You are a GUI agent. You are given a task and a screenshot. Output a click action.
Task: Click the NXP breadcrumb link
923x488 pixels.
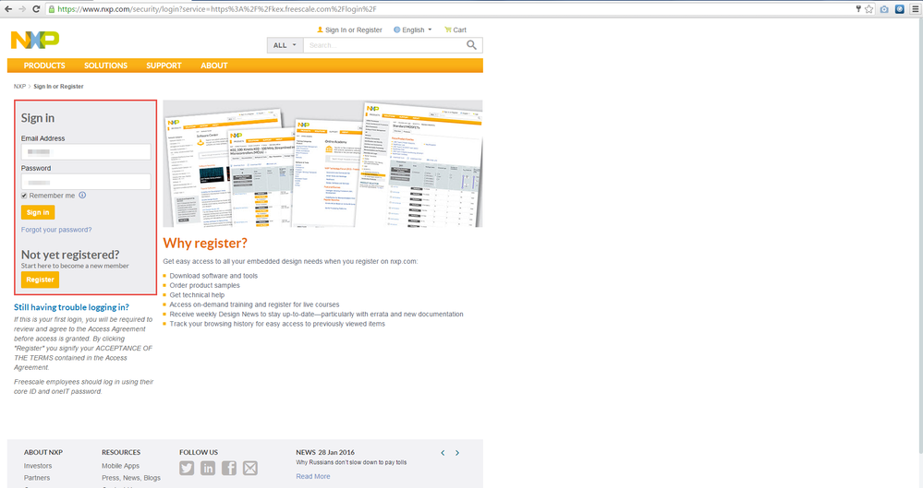point(19,87)
